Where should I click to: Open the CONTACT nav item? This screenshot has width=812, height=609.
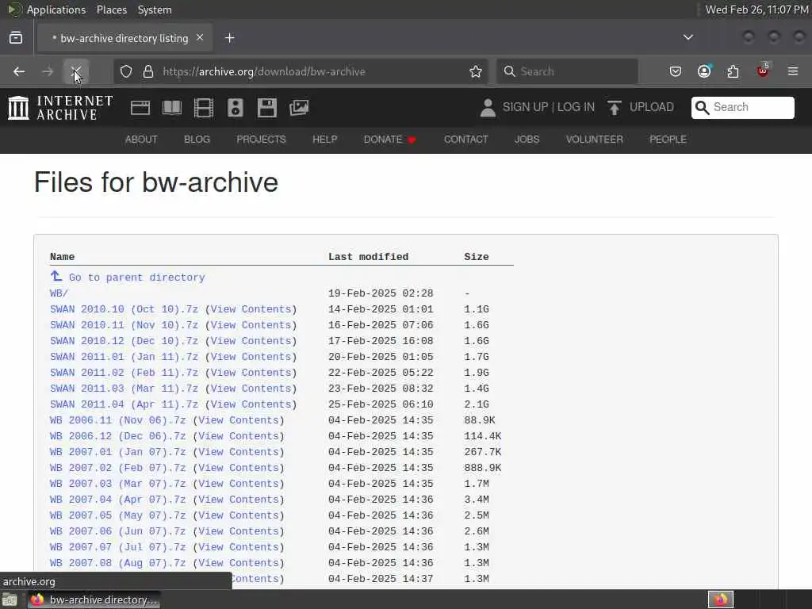click(466, 140)
